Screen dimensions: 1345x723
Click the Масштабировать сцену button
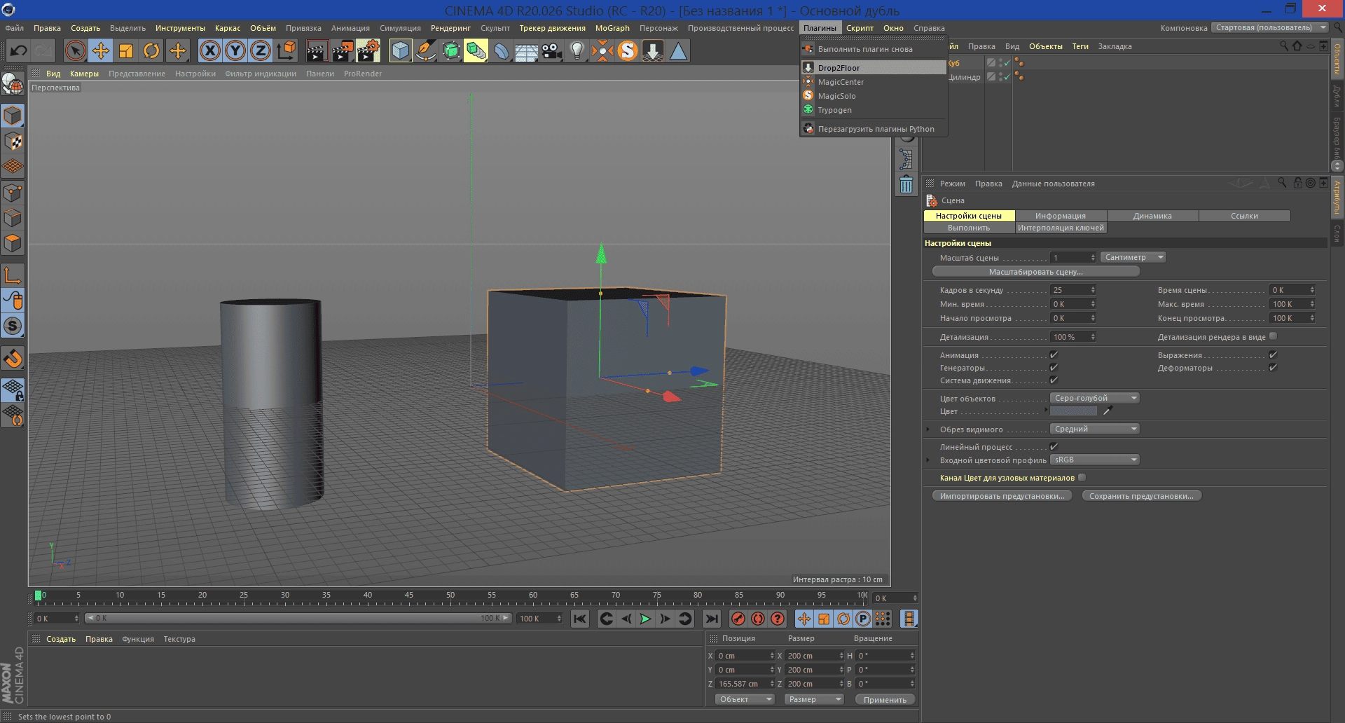[1036, 272]
